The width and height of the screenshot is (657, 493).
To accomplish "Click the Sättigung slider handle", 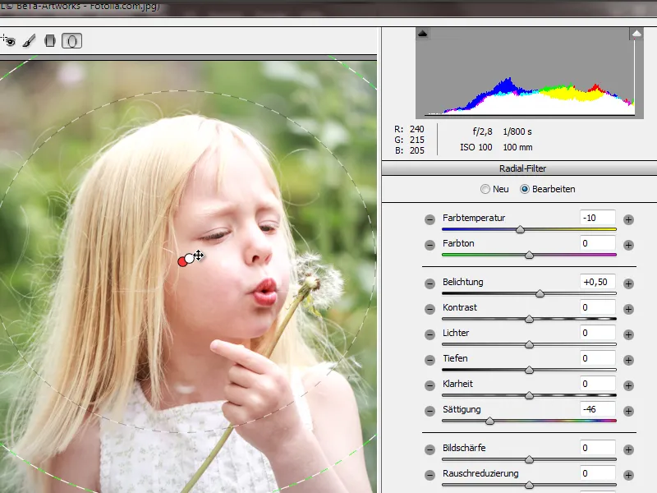I will point(489,421).
